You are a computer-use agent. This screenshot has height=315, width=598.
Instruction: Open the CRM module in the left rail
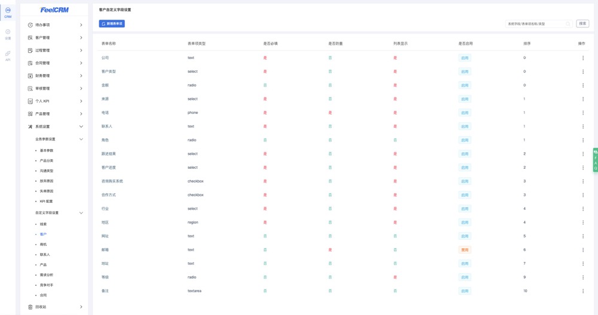pyautogui.click(x=8, y=13)
